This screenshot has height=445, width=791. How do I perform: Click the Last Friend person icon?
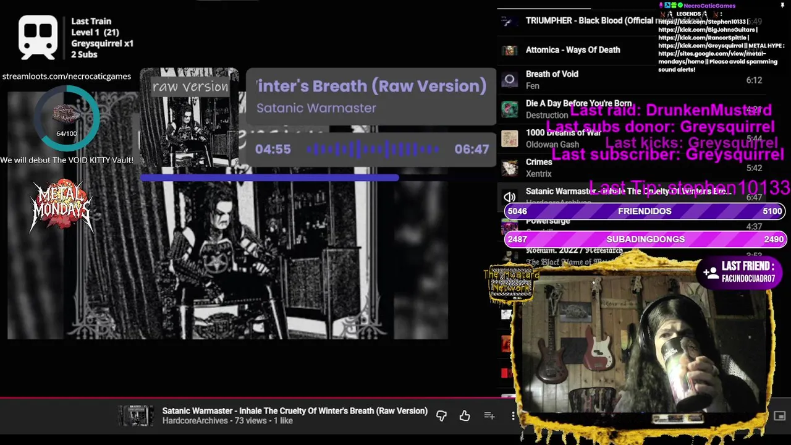(710, 272)
